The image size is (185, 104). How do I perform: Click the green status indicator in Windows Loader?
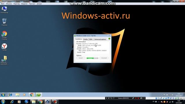pyautogui.click(x=109, y=38)
